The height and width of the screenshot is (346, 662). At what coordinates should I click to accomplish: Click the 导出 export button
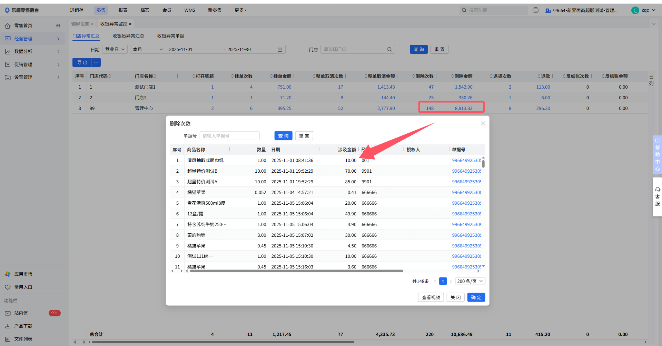(x=82, y=62)
